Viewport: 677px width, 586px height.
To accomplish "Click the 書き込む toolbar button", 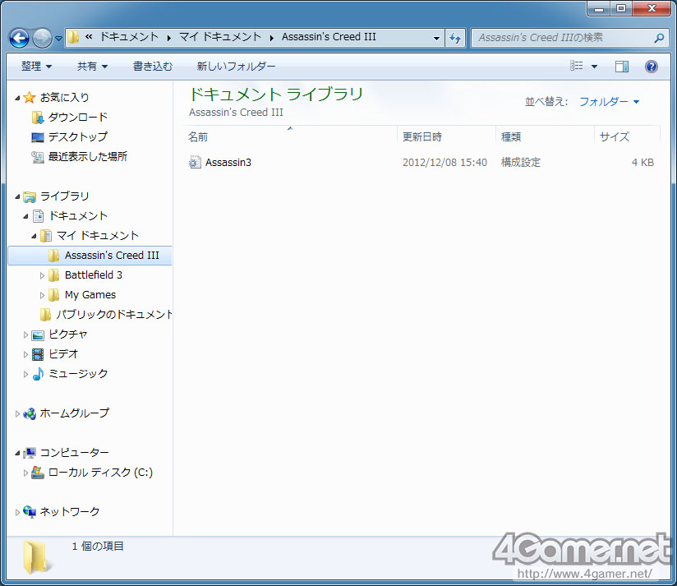I will (x=153, y=66).
